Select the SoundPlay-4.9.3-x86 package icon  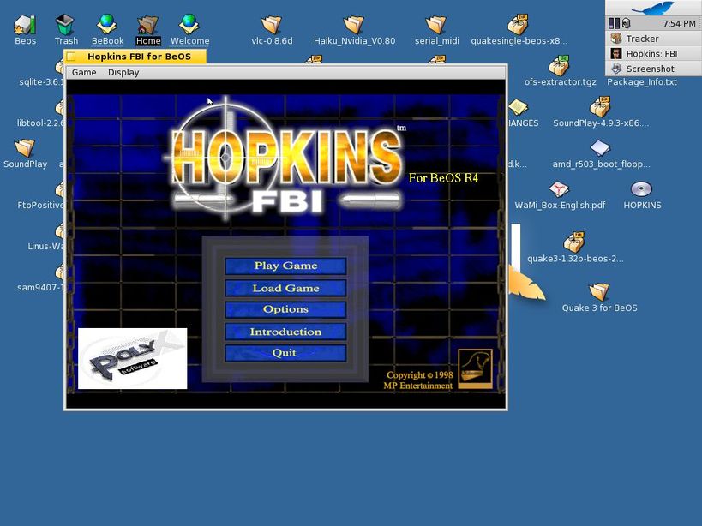(600, 107)
